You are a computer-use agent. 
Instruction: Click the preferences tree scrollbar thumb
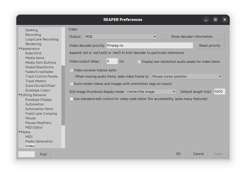(x=63, y=95)
